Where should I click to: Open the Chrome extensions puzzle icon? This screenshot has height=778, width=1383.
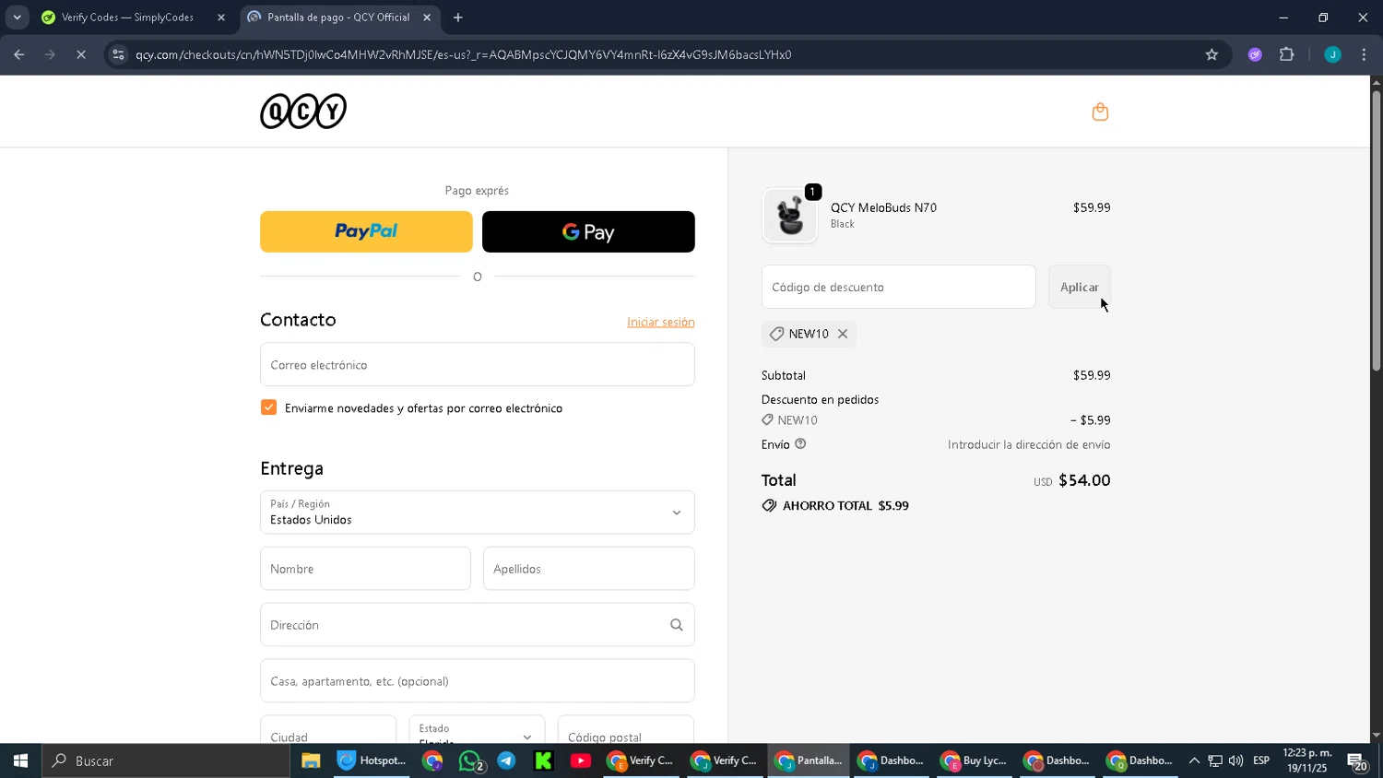pos(1287,54)
